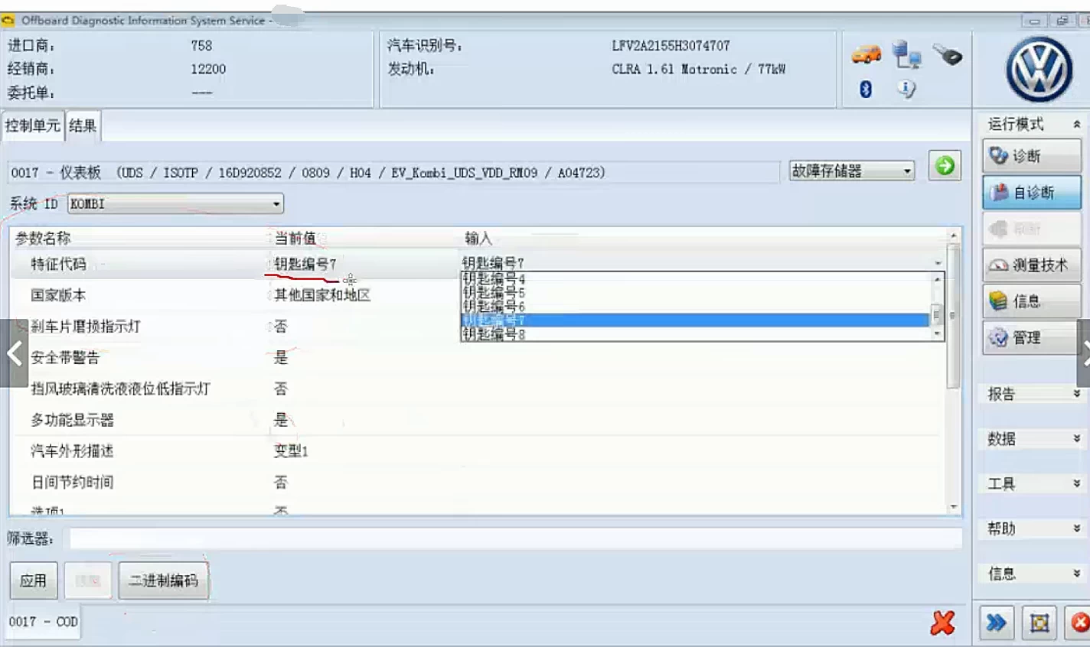Click the network computers connection icon
The height and width of the screenshot is (647, 1090).
(907, 54)
